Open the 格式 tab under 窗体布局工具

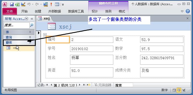[x=122, y=11]
